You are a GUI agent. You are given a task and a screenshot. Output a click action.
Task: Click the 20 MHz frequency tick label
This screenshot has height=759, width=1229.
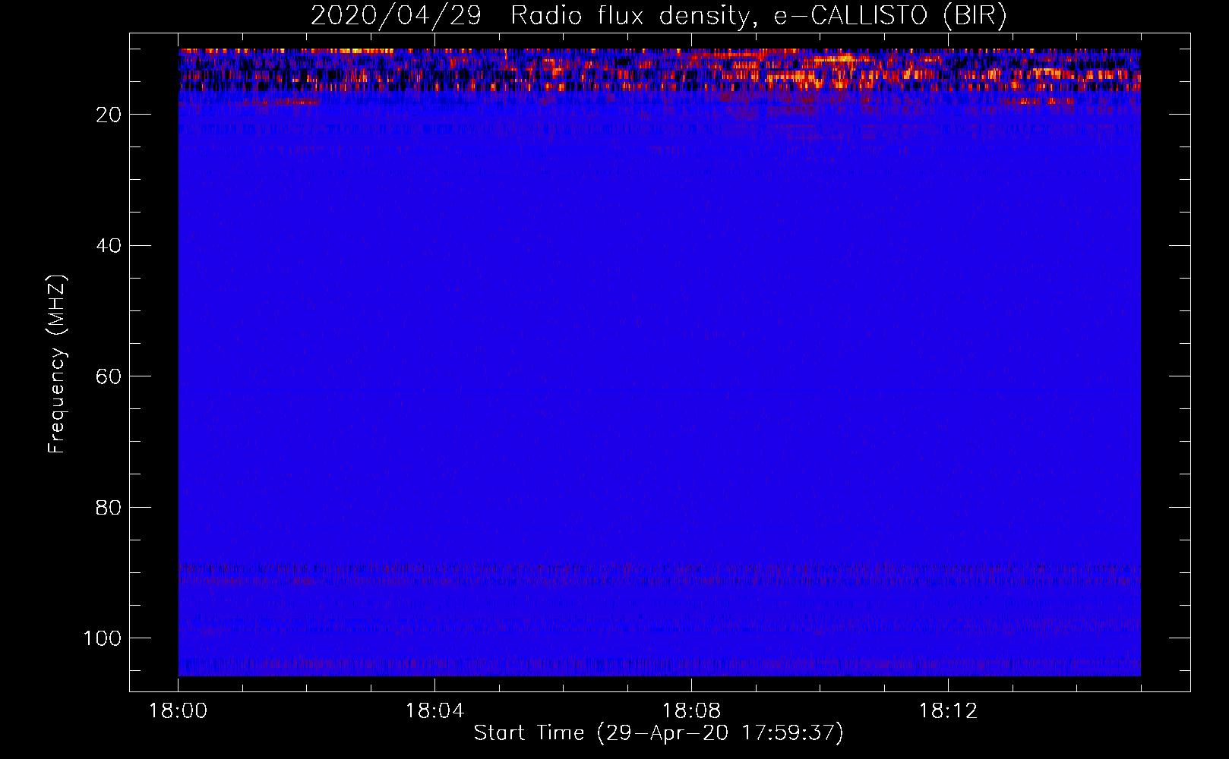109,115
